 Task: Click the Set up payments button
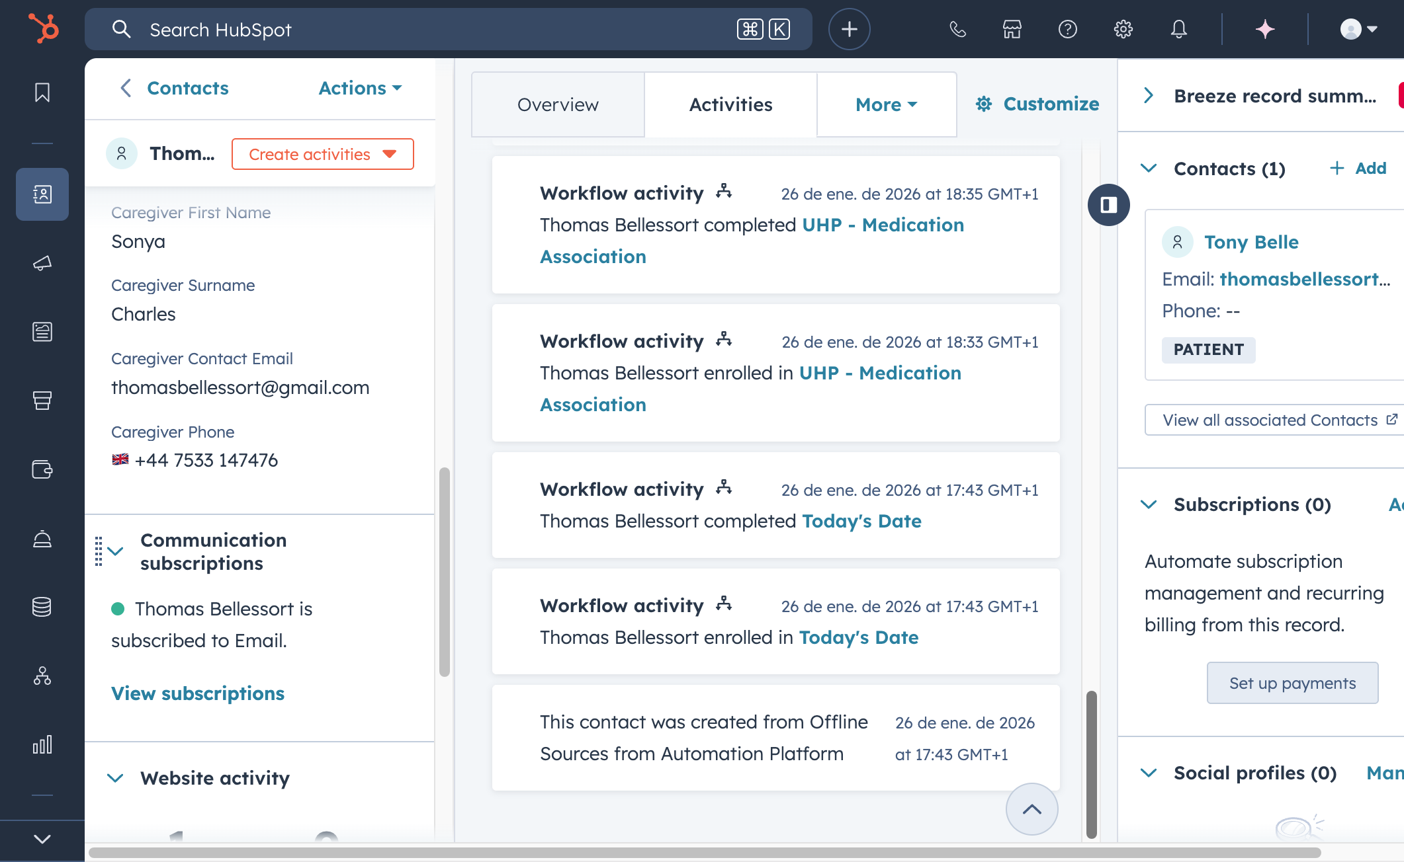(1292, 683)
